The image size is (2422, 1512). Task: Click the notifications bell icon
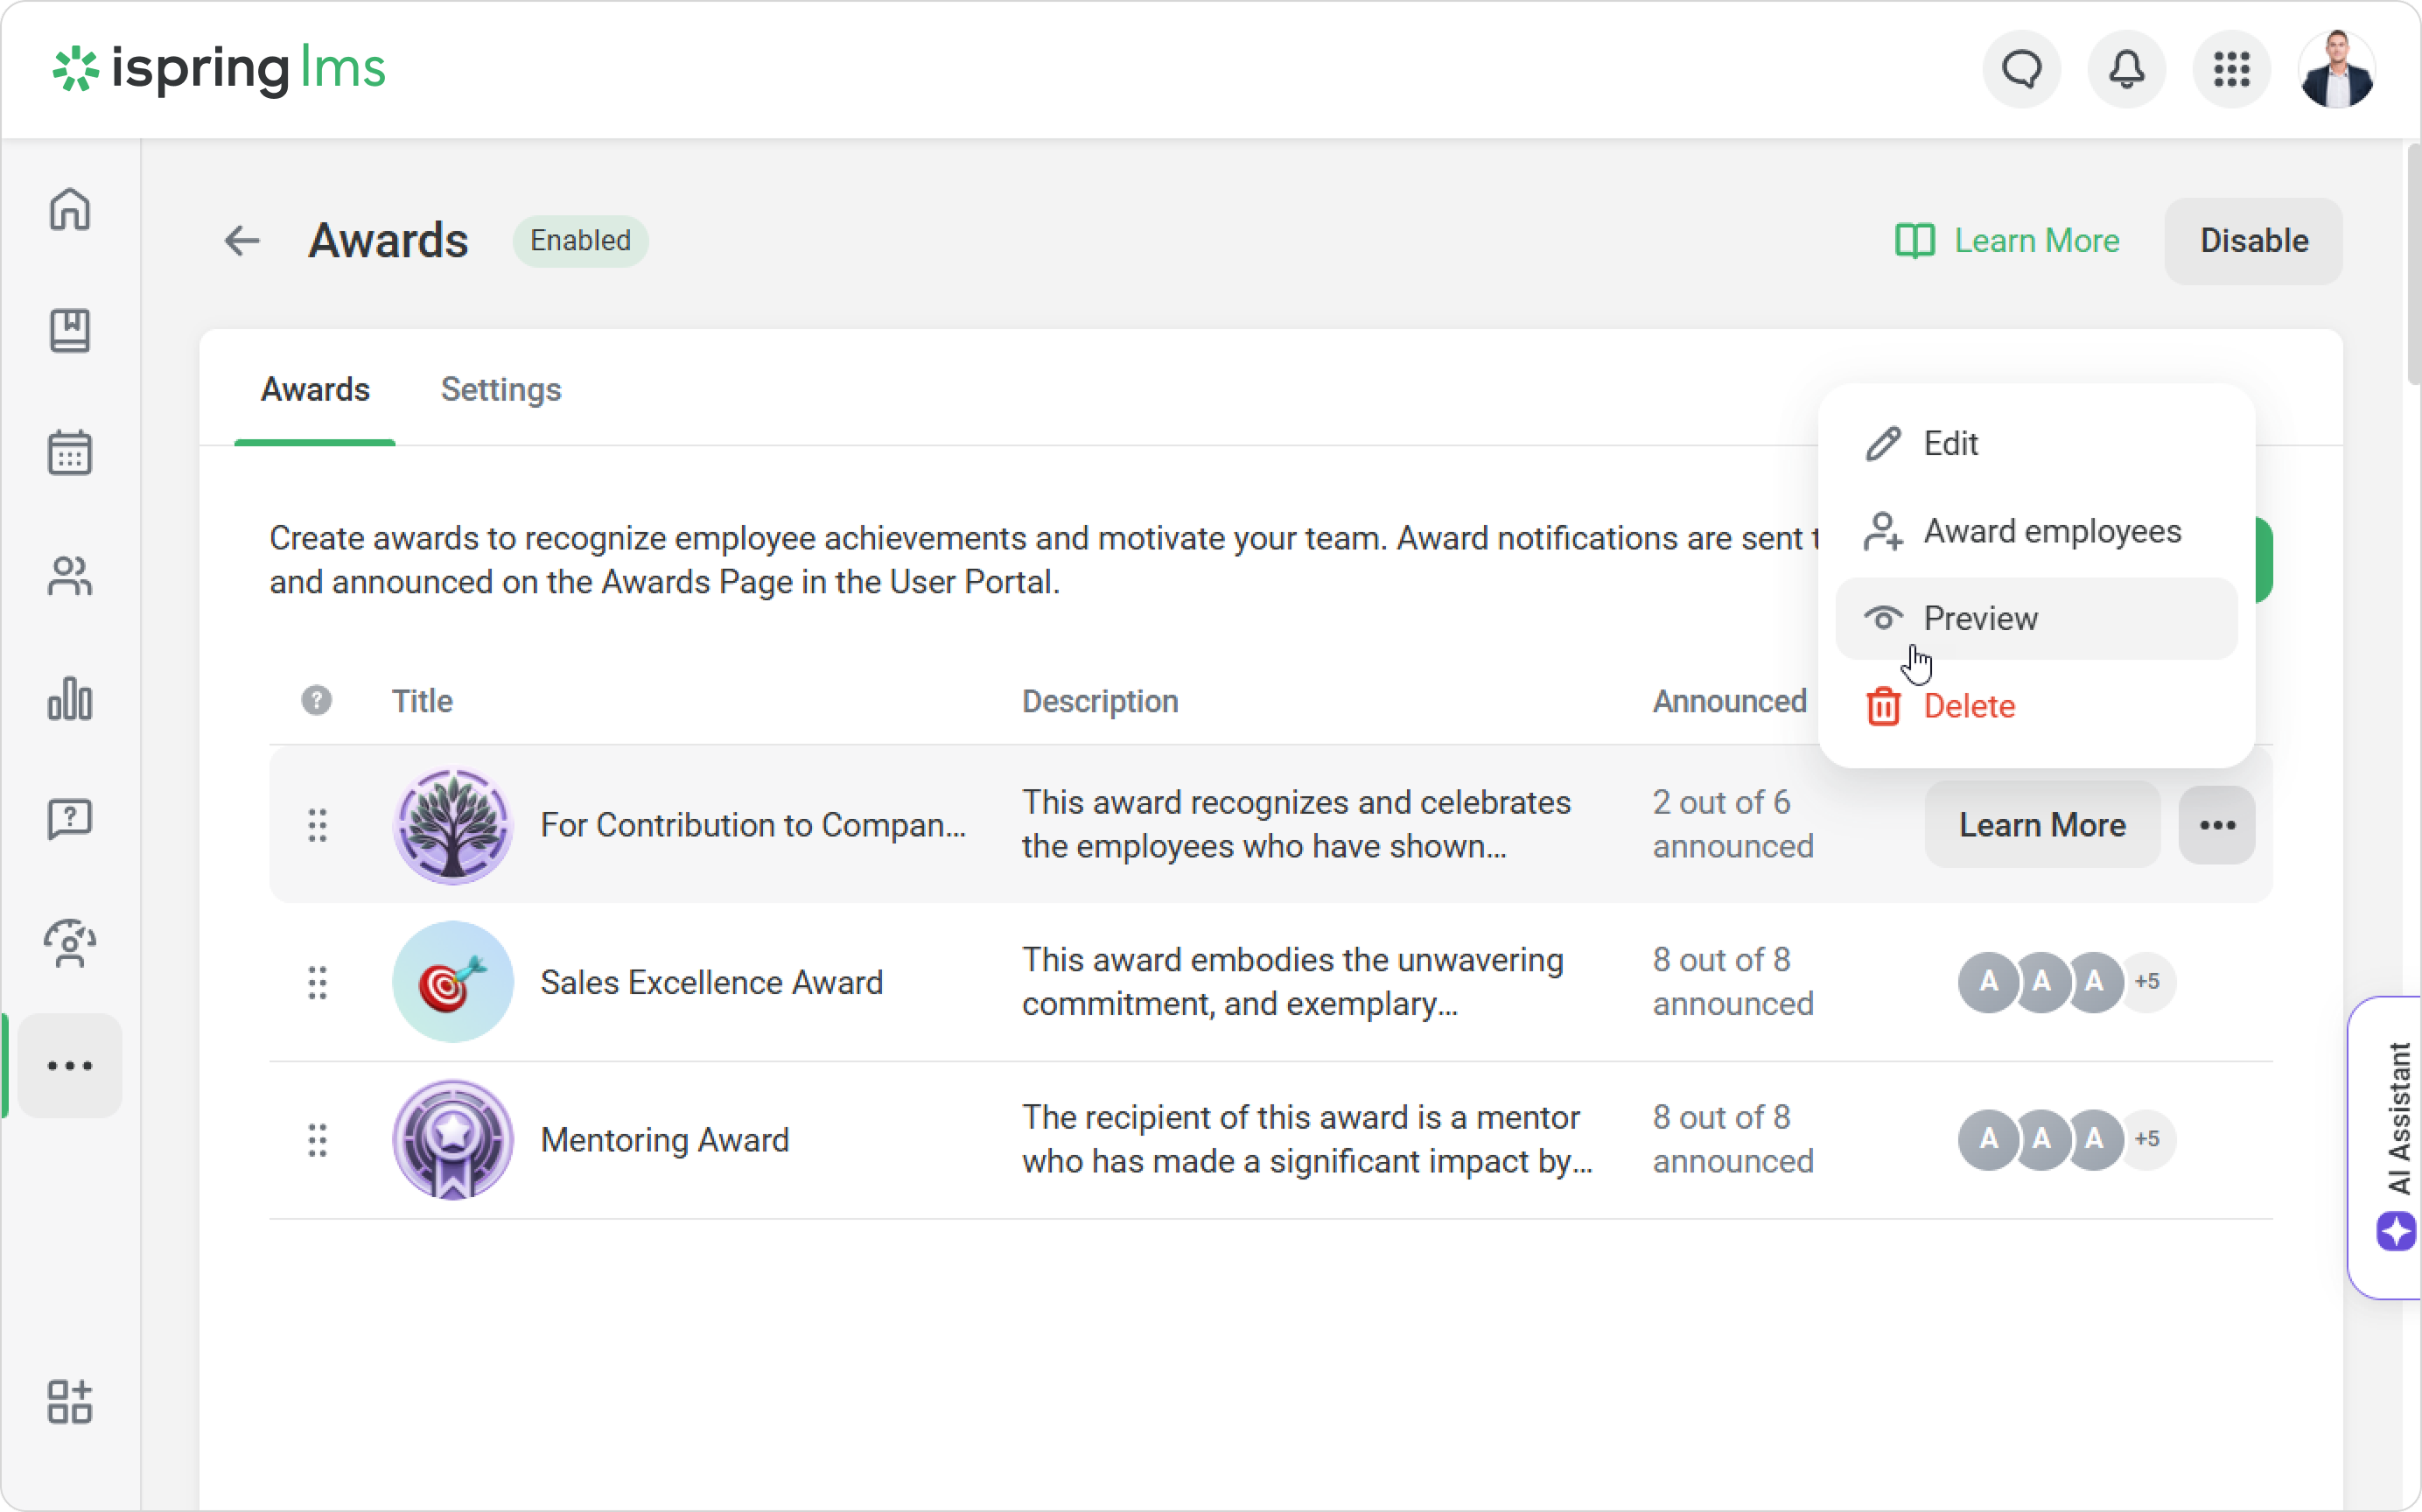2126,69
